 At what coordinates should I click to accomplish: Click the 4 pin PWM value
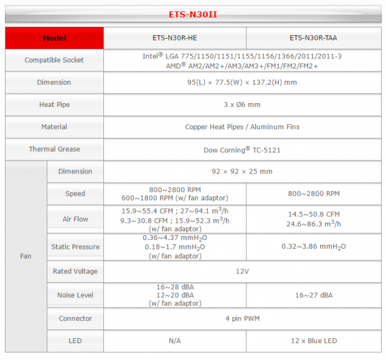tap(242, 318)
